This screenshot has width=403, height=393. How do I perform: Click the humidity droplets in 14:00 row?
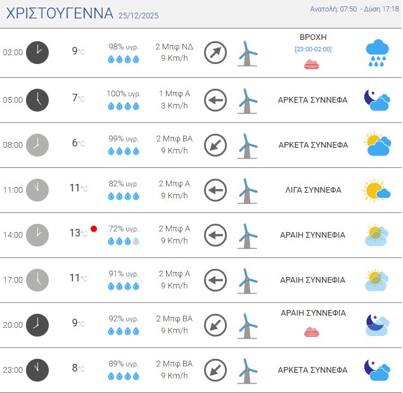coord(123,241)
